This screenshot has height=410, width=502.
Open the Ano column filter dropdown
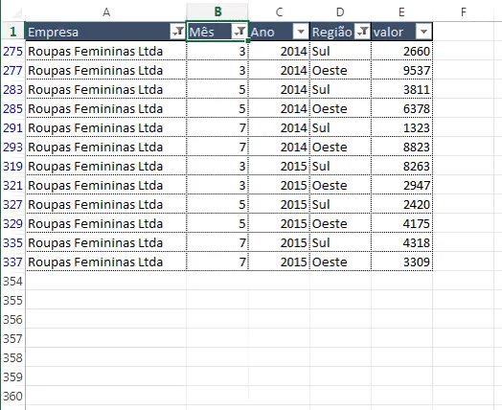point(301,32)
